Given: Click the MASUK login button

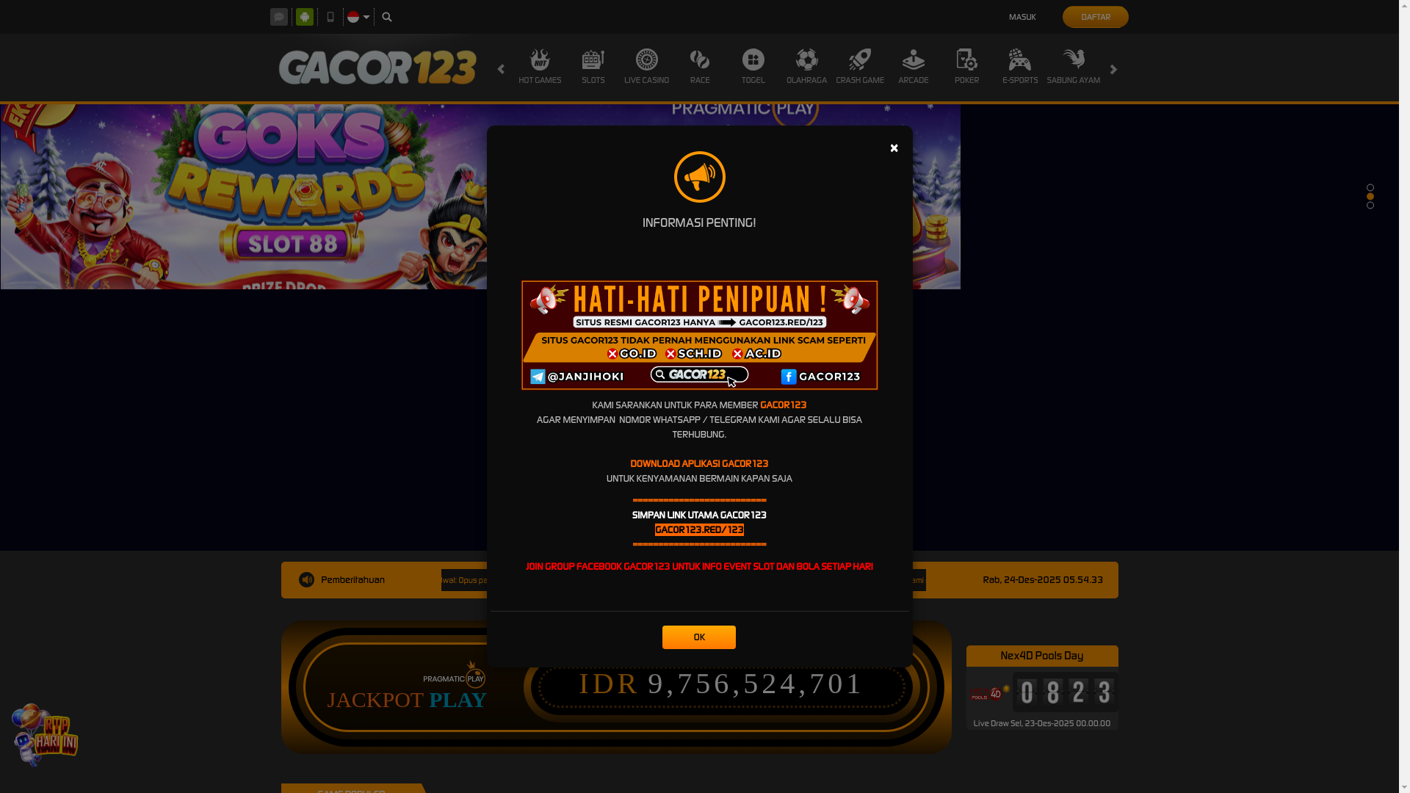Looking at the screenshot, I should pyautogui.click(x=1022, y=17).
